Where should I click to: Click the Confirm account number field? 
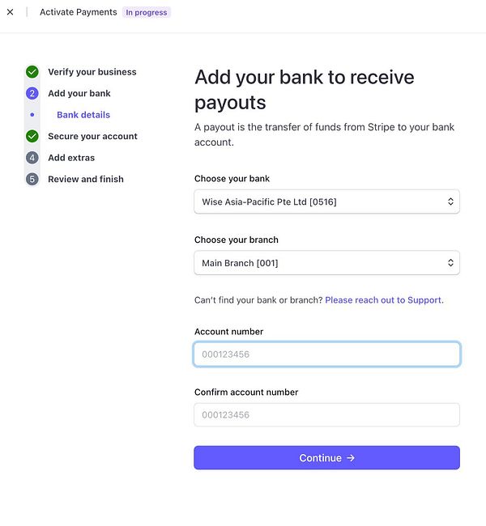pyautogui.click(x=326, y=415)
